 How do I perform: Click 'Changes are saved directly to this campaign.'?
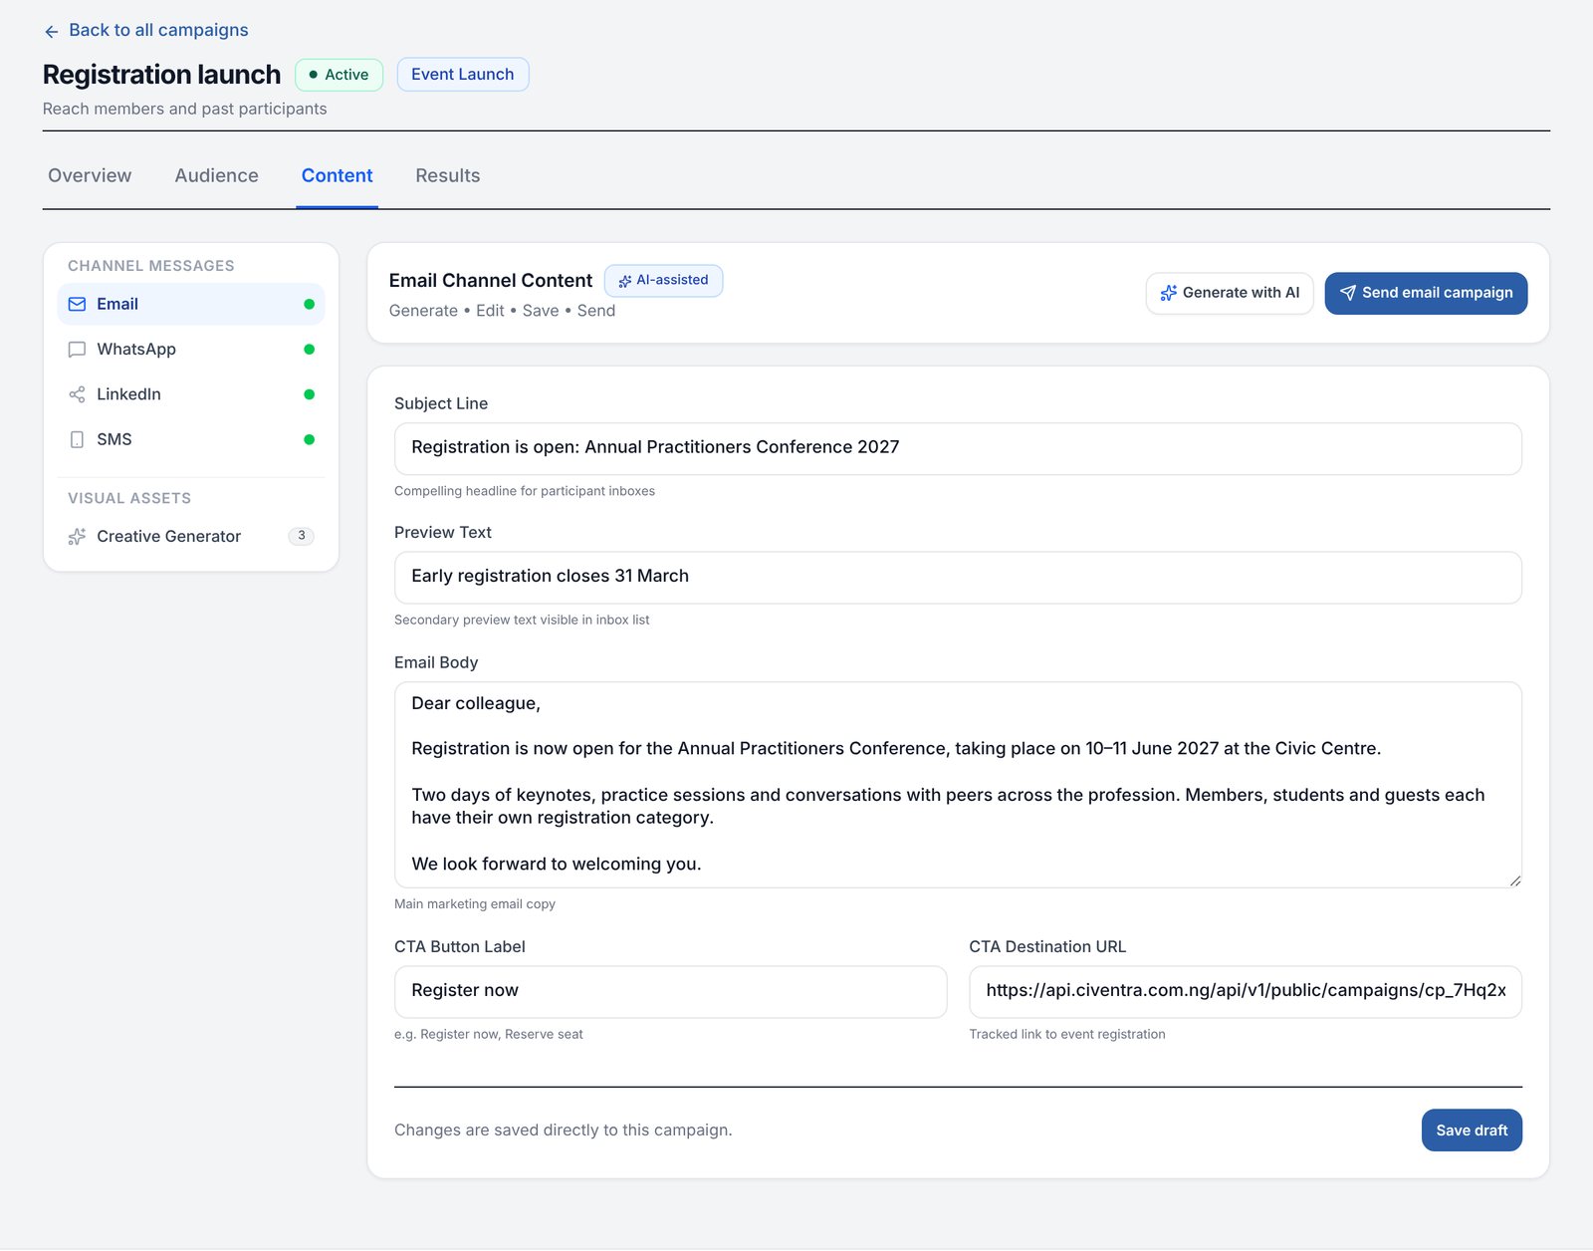click(x=564, y=1130)
